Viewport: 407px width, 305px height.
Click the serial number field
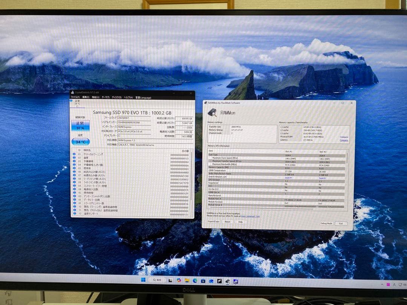pyautogui.click(x=134, y=122)
